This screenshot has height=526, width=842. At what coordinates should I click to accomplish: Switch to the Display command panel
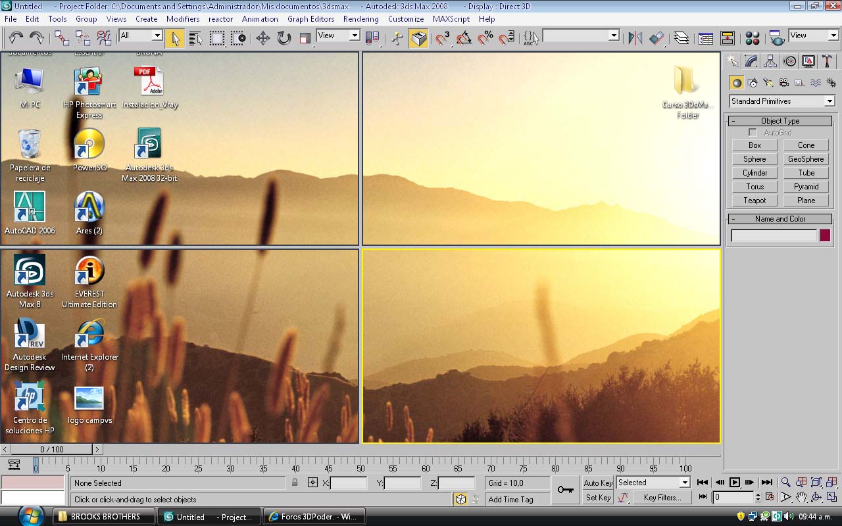[x=808, y=62]
